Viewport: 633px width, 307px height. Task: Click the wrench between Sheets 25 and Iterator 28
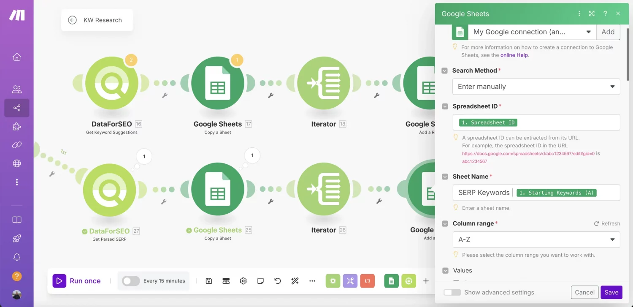[x=271, y=202]
